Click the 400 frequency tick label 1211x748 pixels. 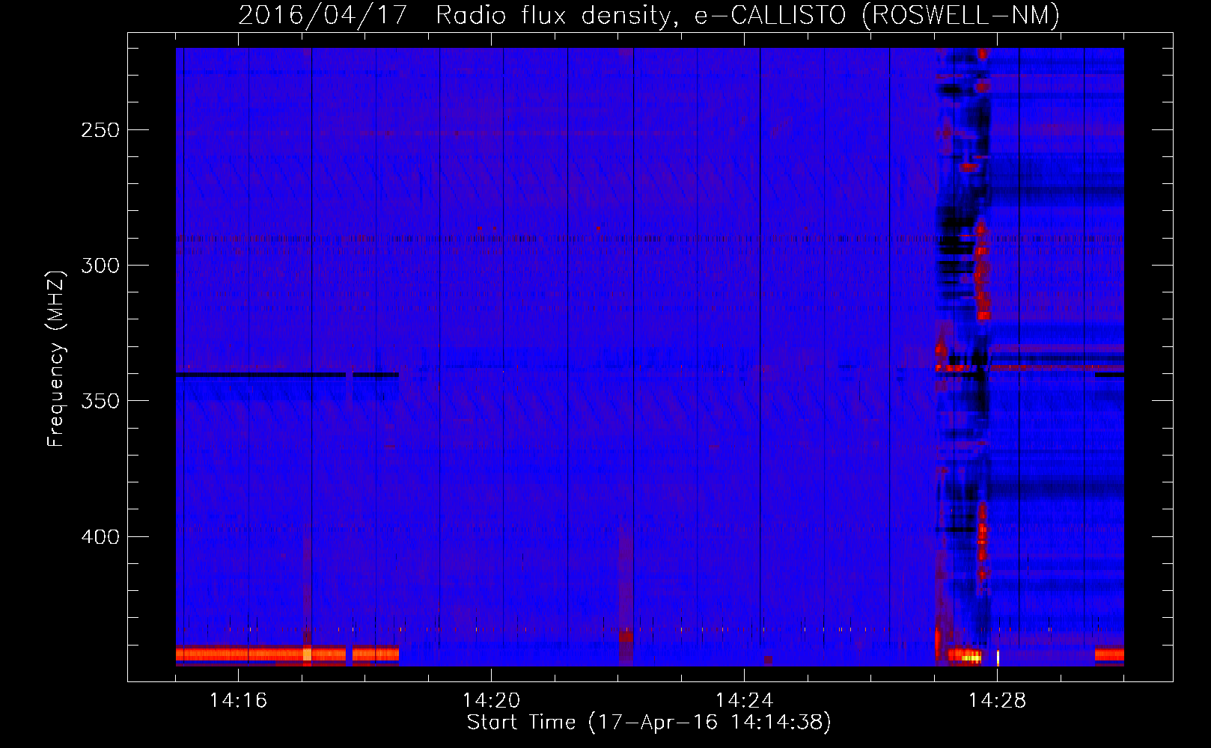(100, 537)
